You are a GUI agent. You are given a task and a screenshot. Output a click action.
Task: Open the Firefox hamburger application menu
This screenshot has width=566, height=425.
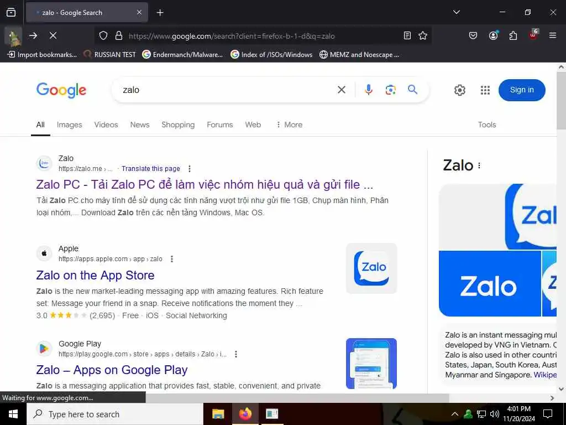(x=552, y=35)
